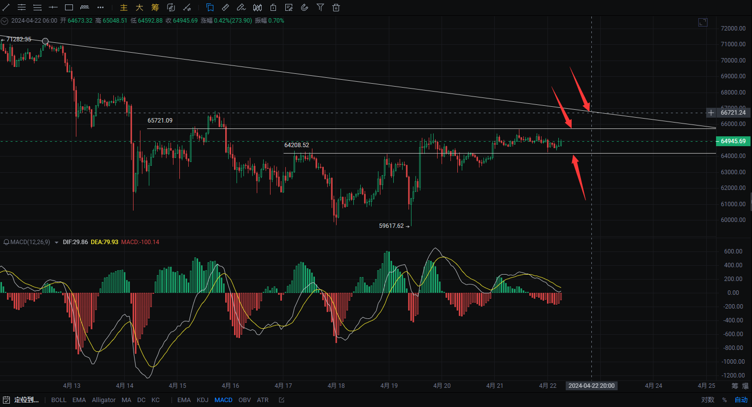Expand the MACD(12,26,9) settings dropdown arrow
Image resolution: width=752 pixels, height=407 pixels.
(56, 242)
